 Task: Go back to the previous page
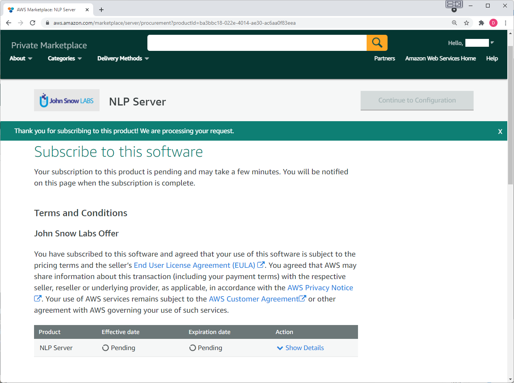(9, 23)
